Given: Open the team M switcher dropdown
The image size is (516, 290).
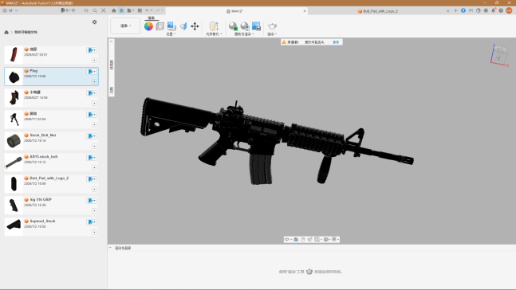Looking at the screenshot, I should 10,10.
